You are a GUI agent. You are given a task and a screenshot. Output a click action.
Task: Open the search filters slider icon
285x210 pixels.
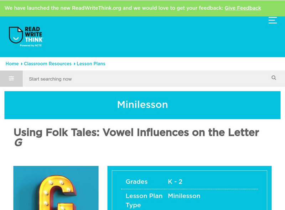pos(11,79)
